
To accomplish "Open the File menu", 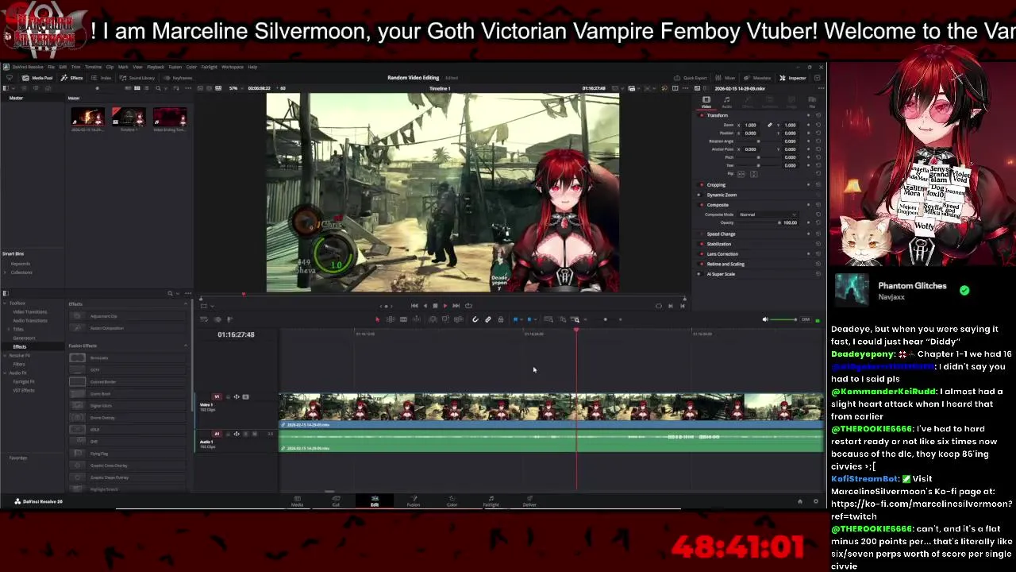I will [x=51, y=67].
